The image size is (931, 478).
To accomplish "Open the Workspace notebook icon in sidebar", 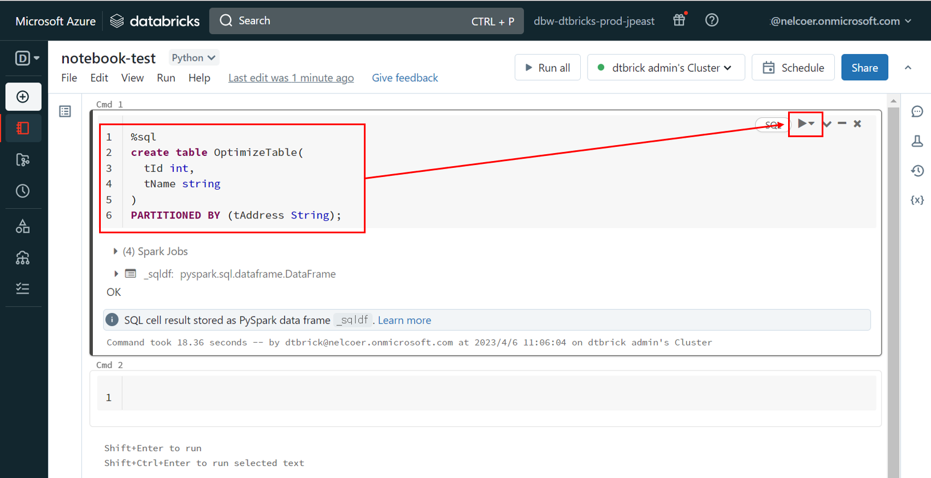I will pos(23,128).
